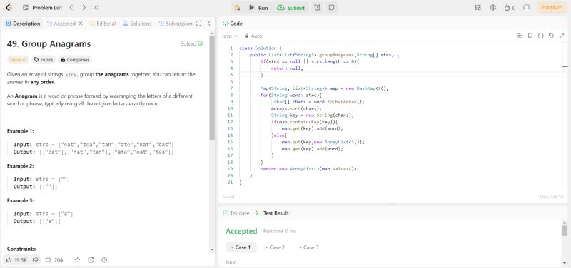Open the Problem List panel

[x=42, y=8]
